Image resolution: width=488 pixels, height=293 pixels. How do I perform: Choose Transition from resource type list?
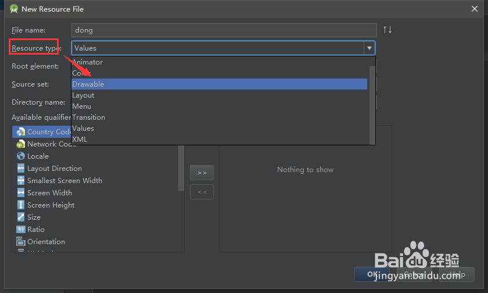219,117
